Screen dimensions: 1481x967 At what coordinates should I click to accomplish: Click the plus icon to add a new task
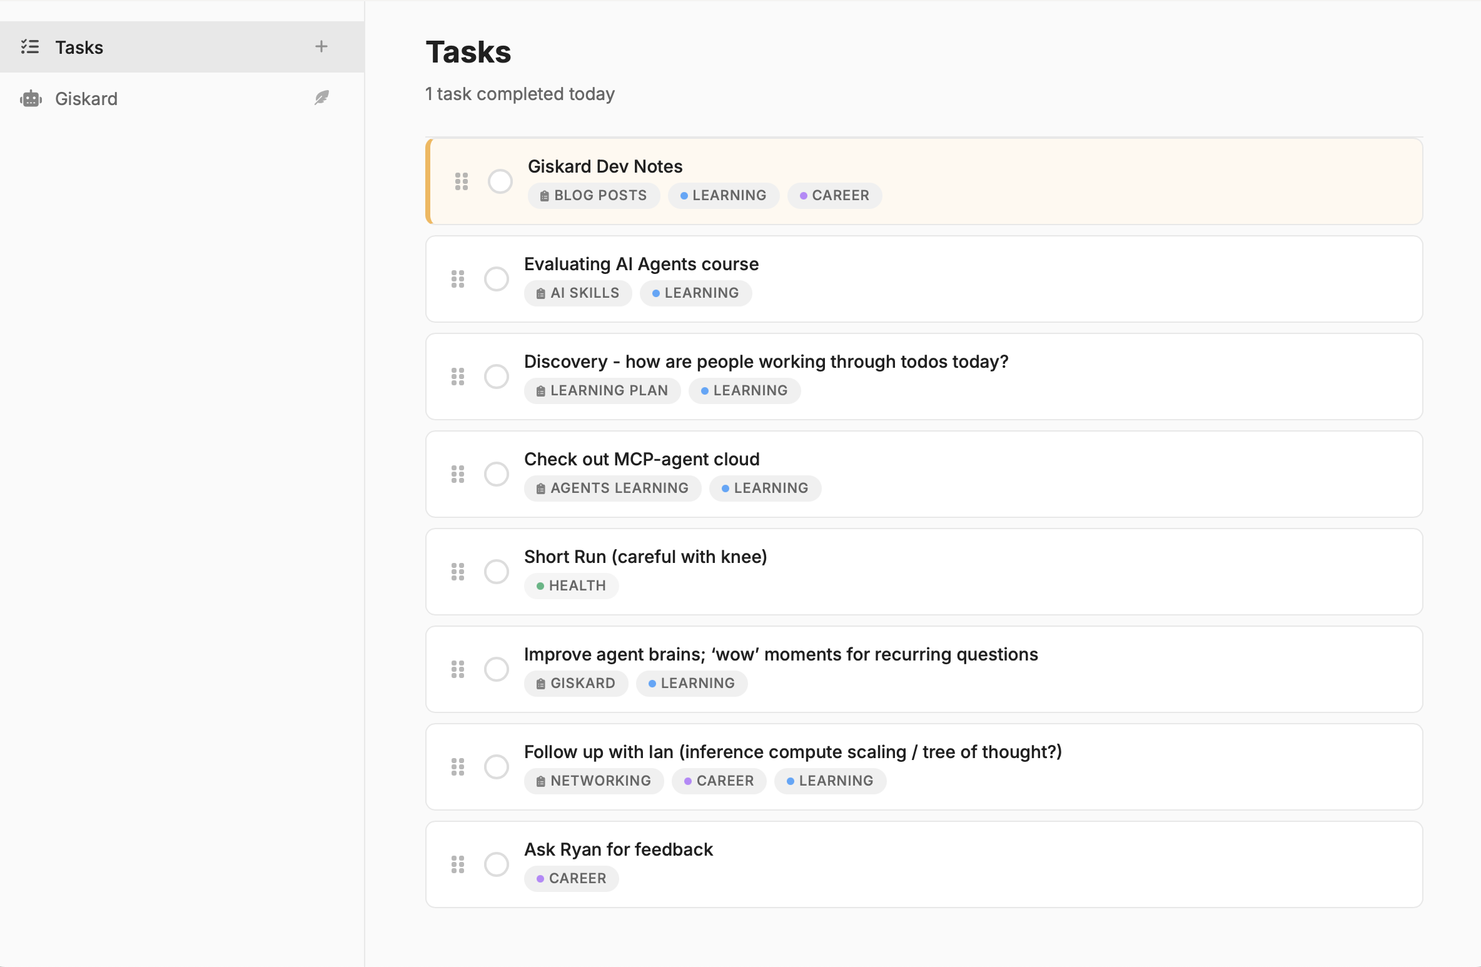[321, 46]
